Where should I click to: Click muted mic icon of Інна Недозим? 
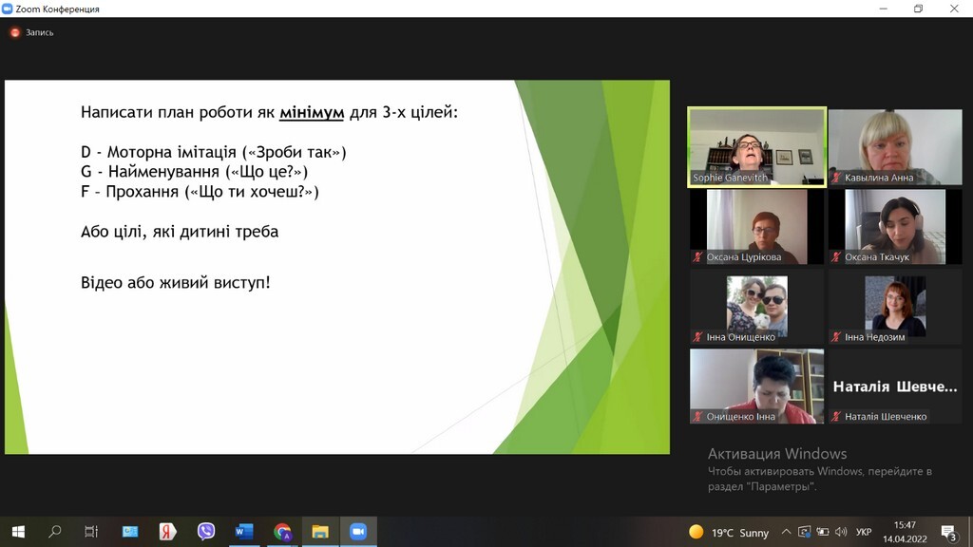[836, 337]
